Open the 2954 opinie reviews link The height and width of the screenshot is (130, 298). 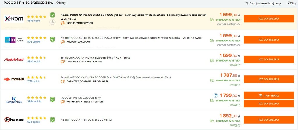pos(34,101)
